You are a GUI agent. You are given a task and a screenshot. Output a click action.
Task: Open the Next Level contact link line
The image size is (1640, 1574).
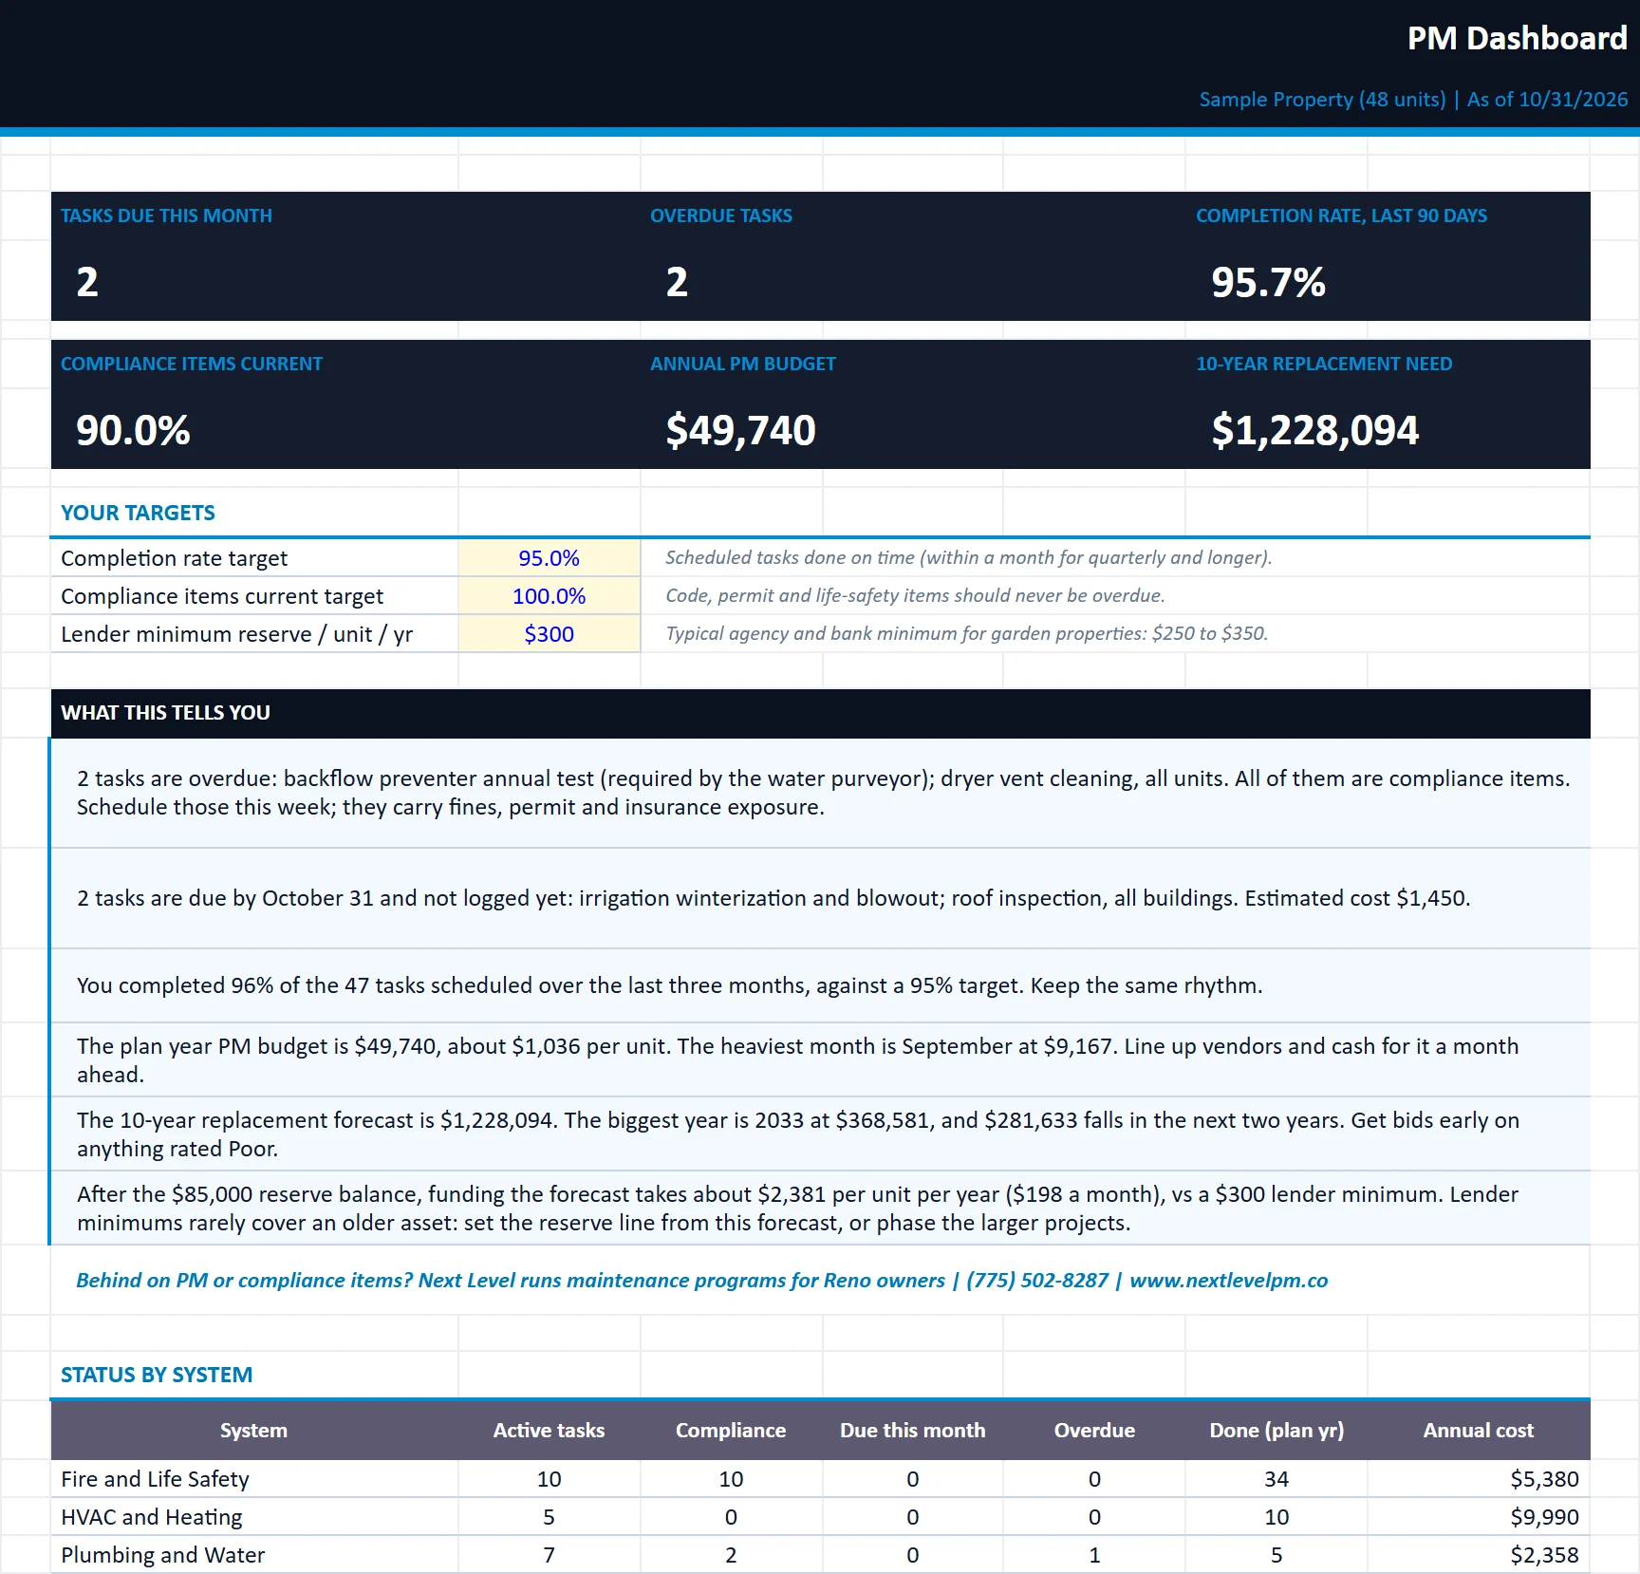pos(701,1280)
